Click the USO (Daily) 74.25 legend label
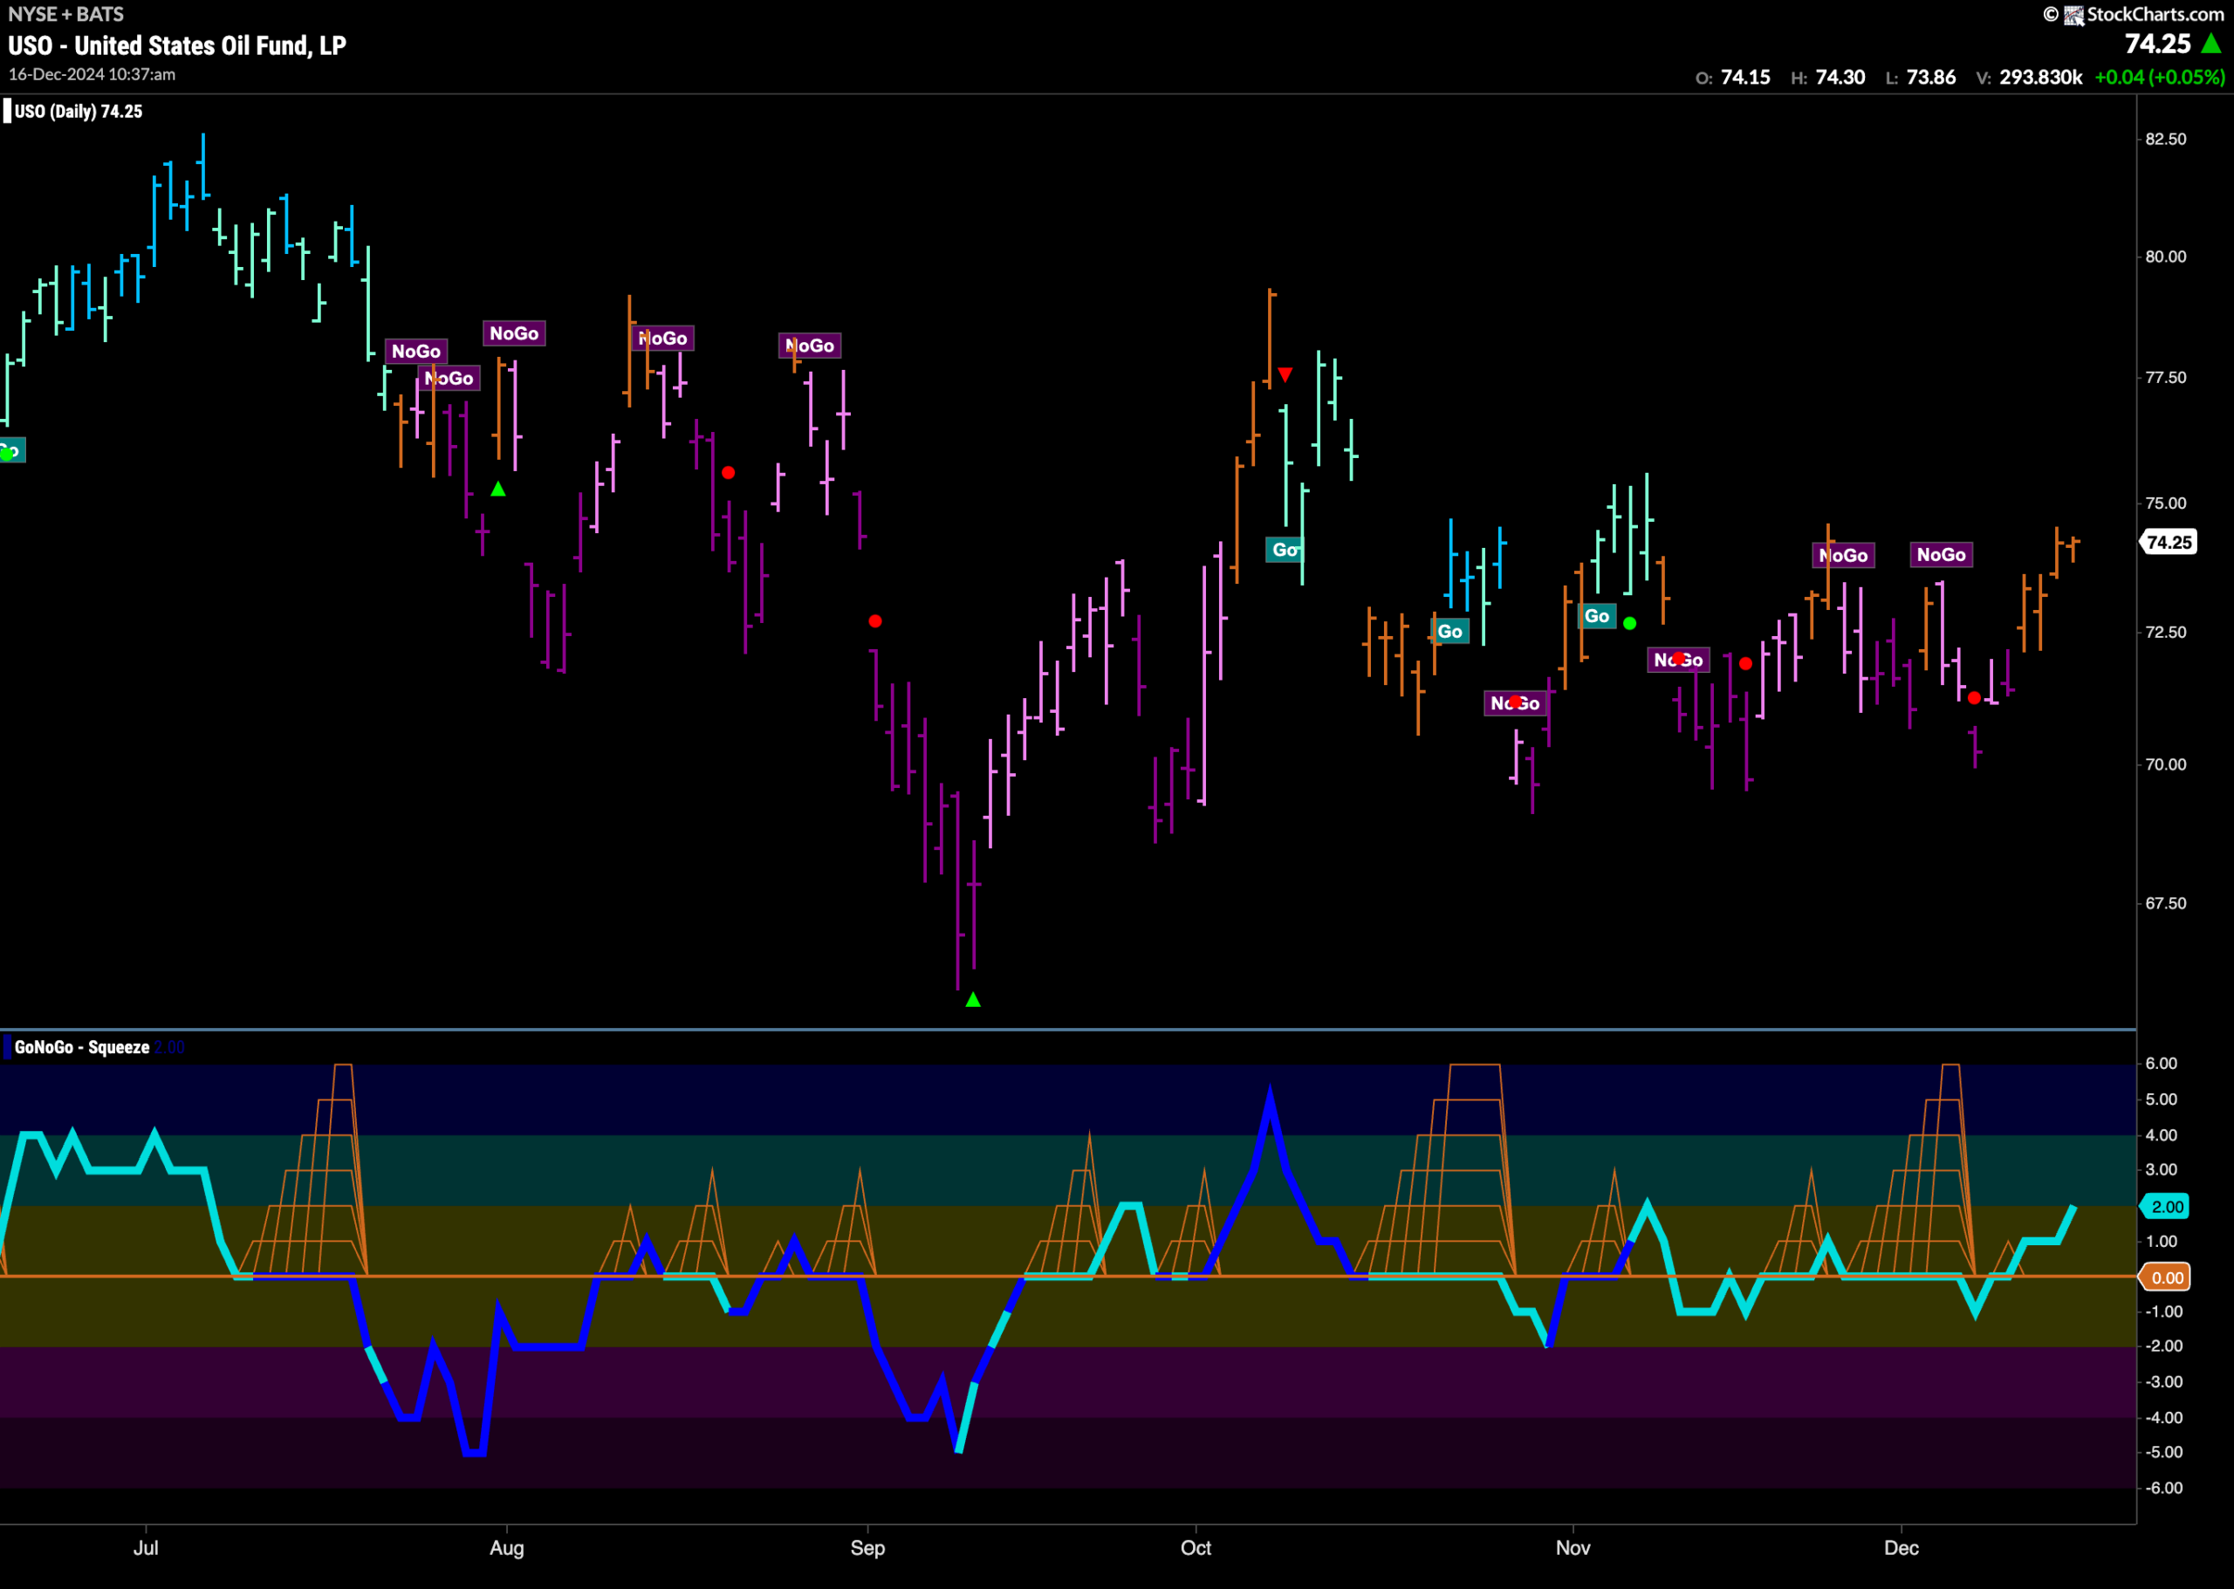This screenshot has height=1589, width=2234. click(x=79, y=112)
